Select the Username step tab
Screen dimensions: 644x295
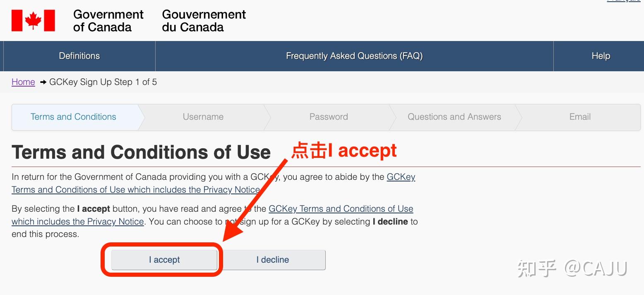203,117
